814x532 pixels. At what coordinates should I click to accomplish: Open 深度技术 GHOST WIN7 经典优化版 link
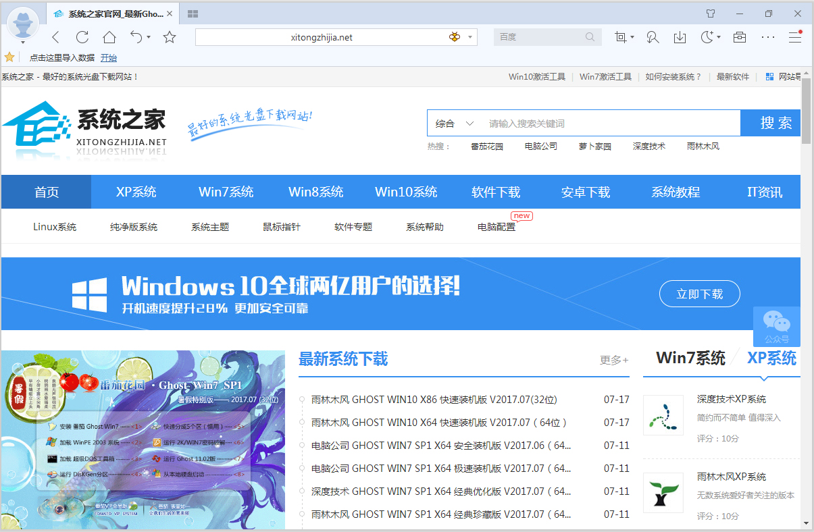441,491
